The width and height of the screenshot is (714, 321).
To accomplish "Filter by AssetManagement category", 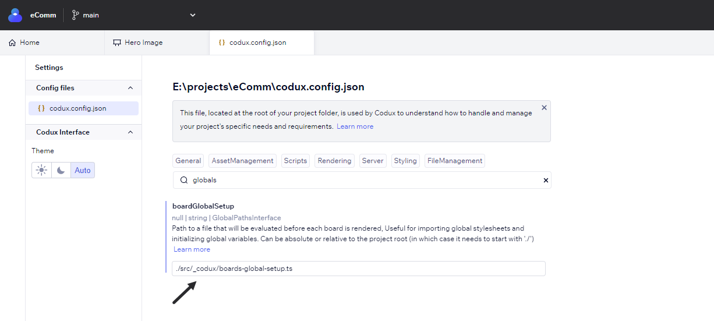I will click(x=242, y=161).
